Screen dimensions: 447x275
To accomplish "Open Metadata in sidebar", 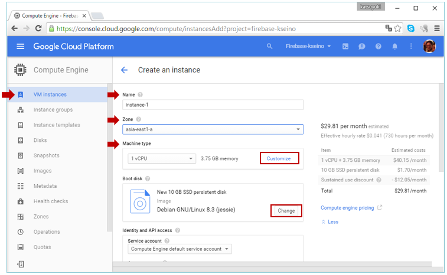I will (57, 186).
